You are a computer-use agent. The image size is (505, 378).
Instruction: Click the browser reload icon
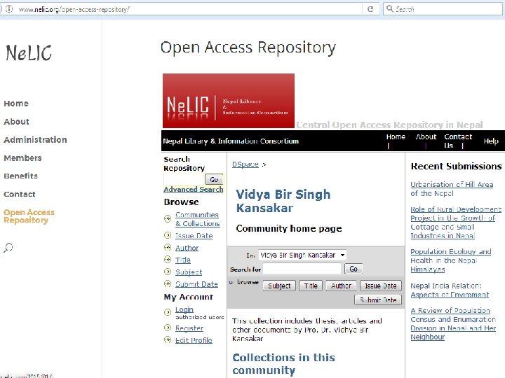coord(370,9)
